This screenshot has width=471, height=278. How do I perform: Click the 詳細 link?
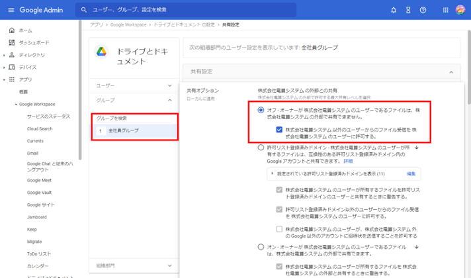tap(348, 162)
